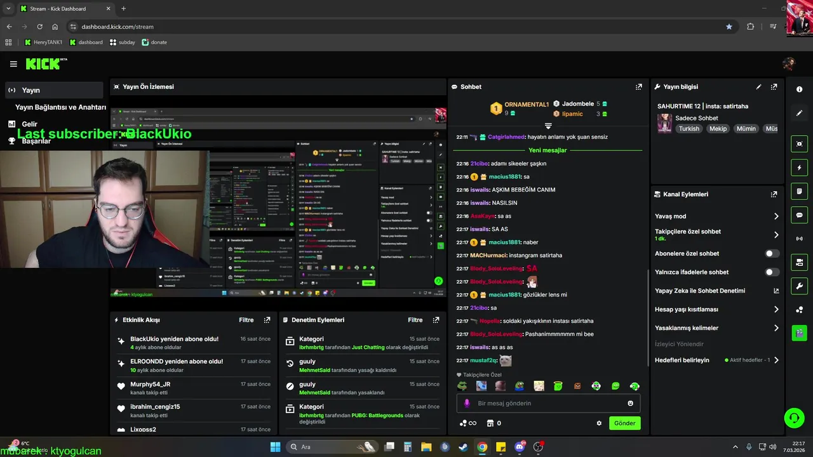The height and width of the screenshot is (457, 813).
Task: Click the Gönder send button
Action: point(624,423)
